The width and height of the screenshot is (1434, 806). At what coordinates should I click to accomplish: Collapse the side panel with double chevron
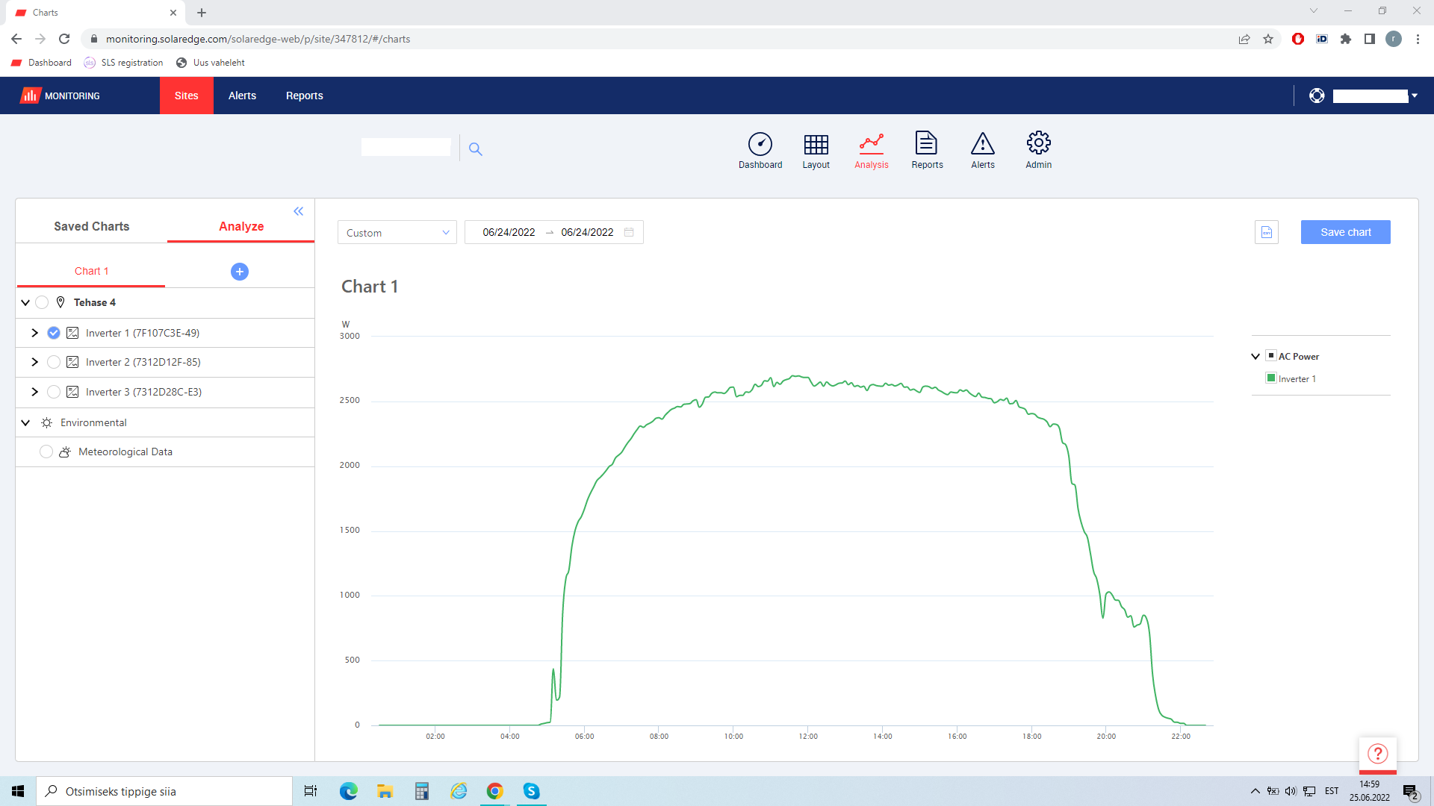click(299, 211)
